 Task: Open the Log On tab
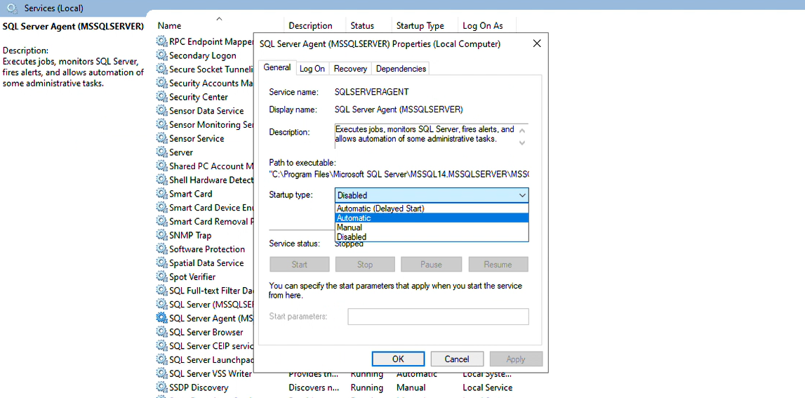[x=312, y=68]
